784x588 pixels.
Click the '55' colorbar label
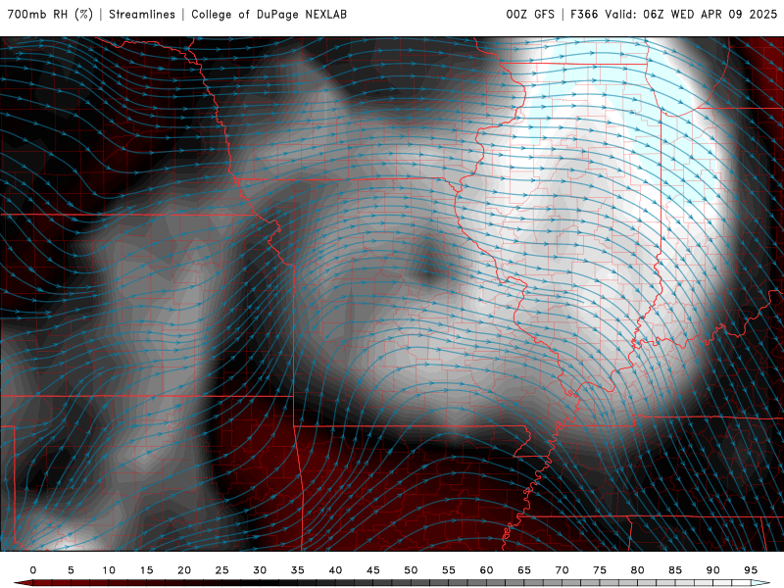click(x=449, y=570)
